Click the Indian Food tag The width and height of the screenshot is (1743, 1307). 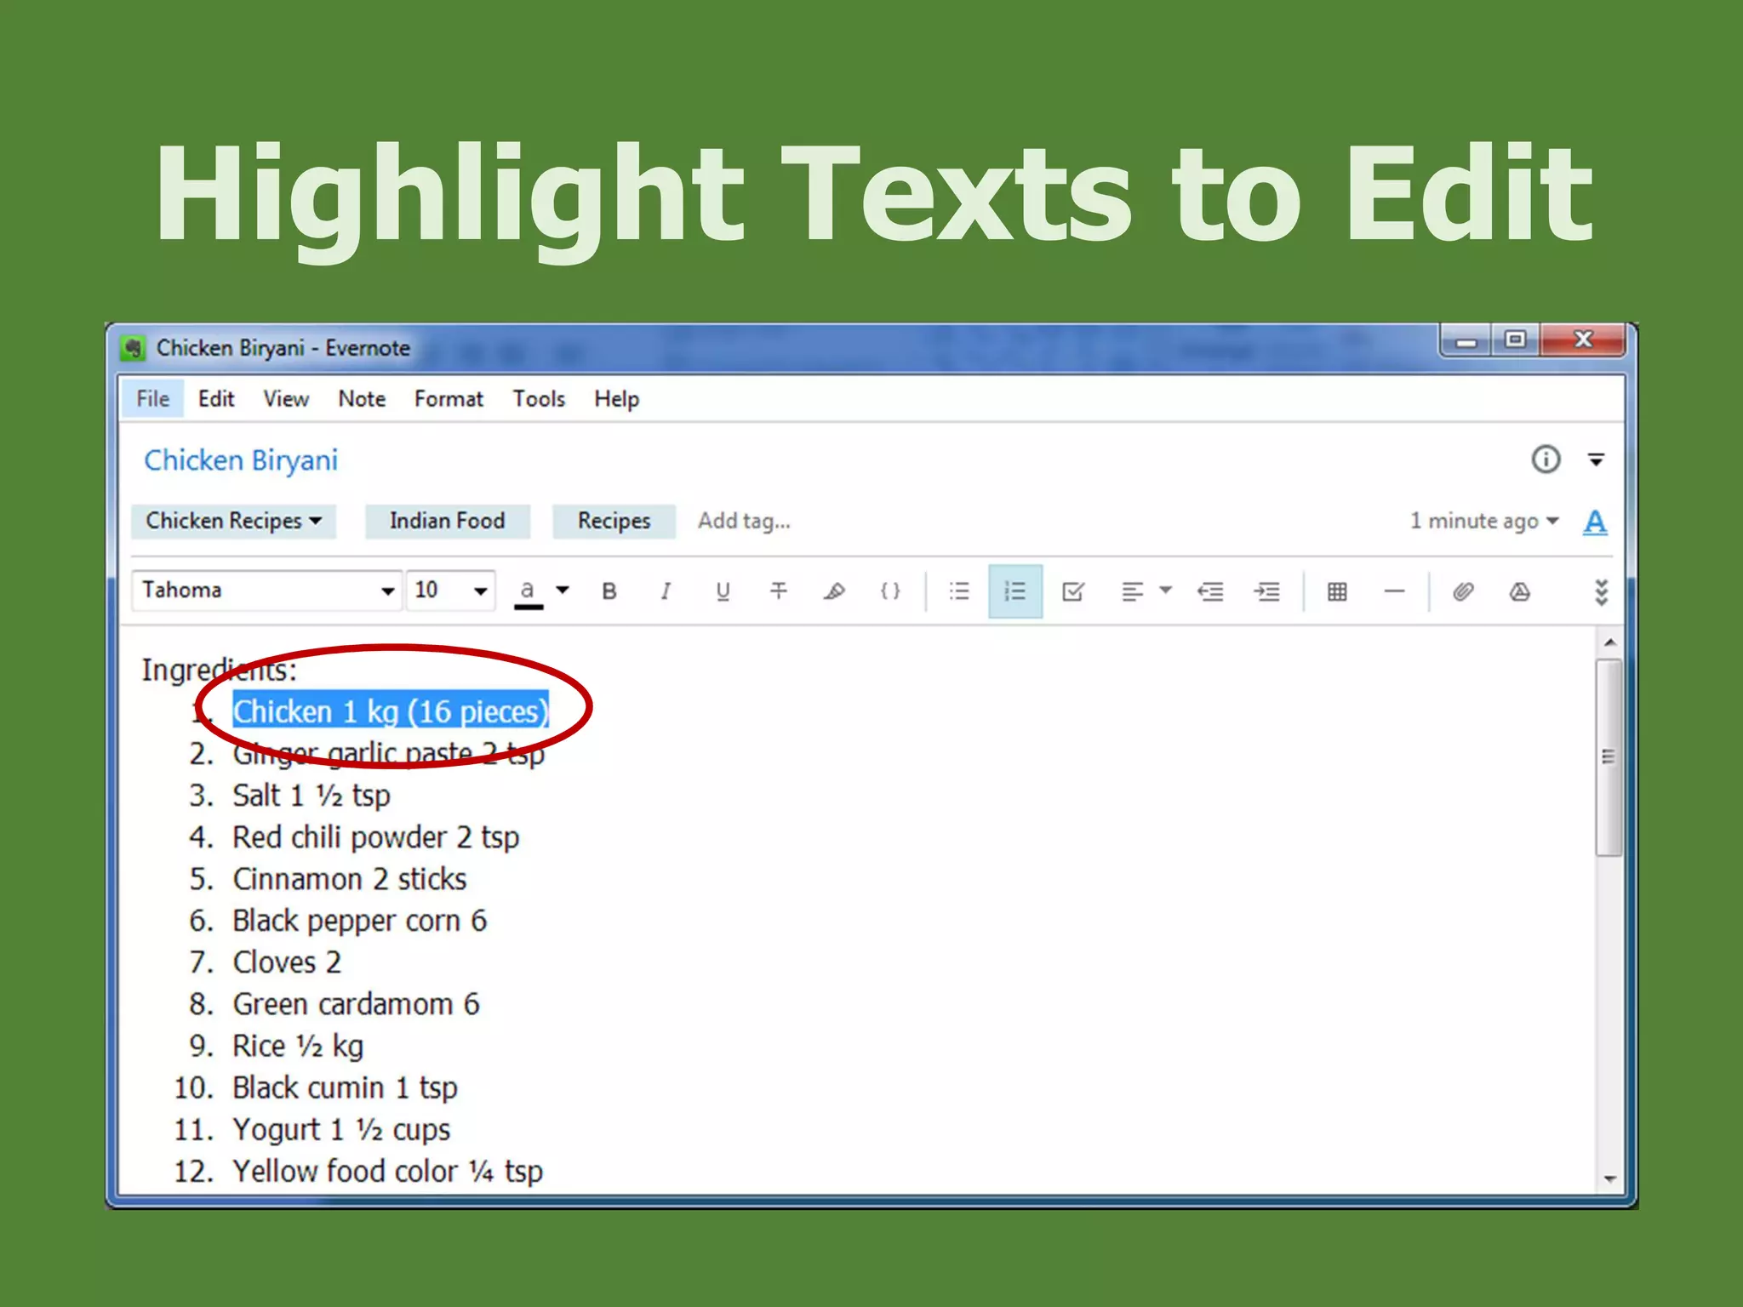pos(447,521)
